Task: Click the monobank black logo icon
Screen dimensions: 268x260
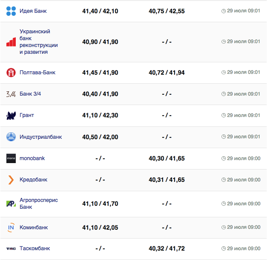Action: pos(11,158)
